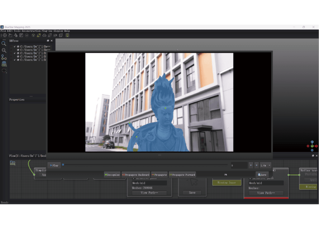The width and height of the screenshot is (319, 229).
Task: Click the Save button in the flow node
Action: coord(192,192)
